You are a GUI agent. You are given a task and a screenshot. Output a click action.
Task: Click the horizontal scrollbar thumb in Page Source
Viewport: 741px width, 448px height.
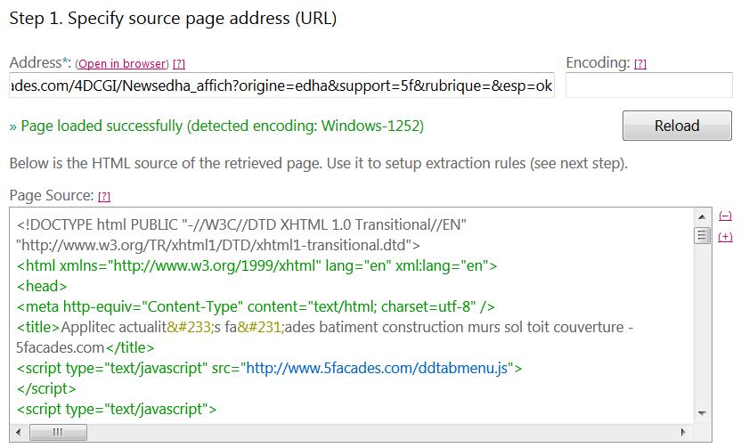click(x=58, y=432)
